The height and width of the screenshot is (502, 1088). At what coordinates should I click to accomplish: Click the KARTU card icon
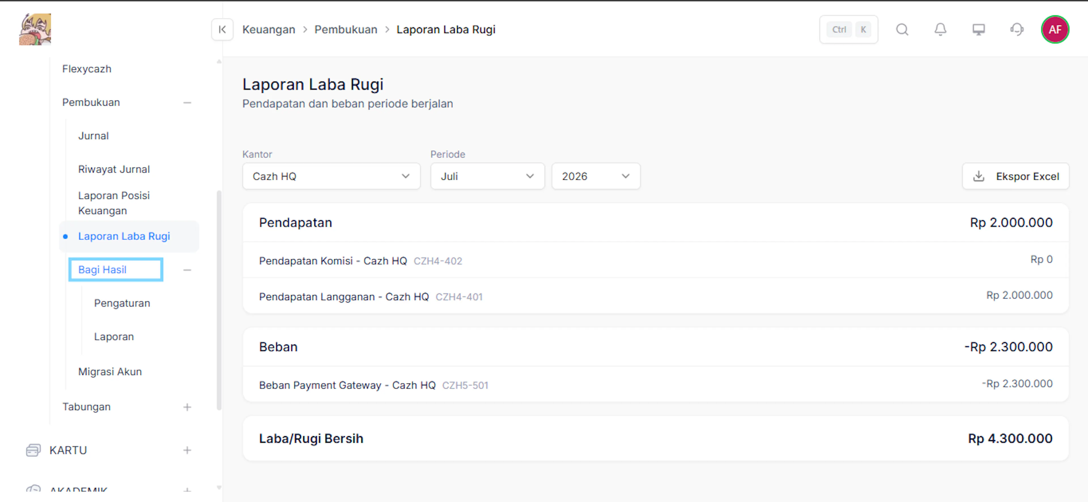coord(33,450)
